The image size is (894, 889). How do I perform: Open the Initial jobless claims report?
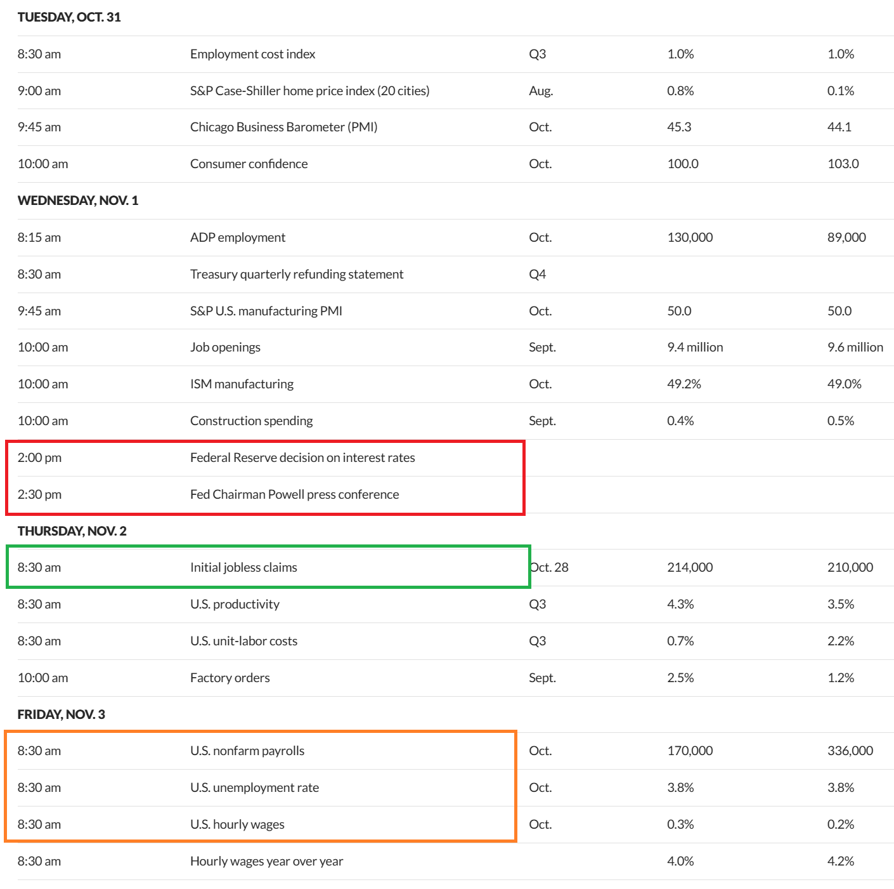pyautogui.click(x=243, y=567)
